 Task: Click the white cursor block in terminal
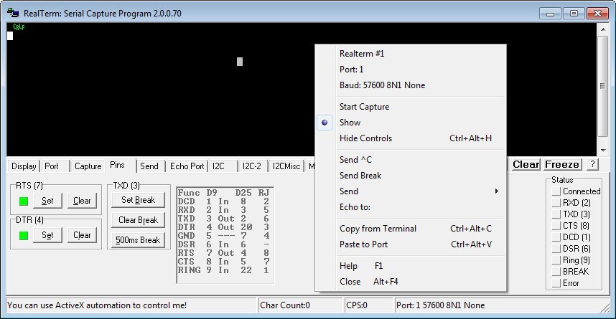(x=10, y=36)
